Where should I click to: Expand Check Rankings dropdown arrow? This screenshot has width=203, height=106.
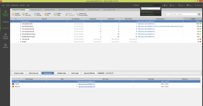pos(42,14)
